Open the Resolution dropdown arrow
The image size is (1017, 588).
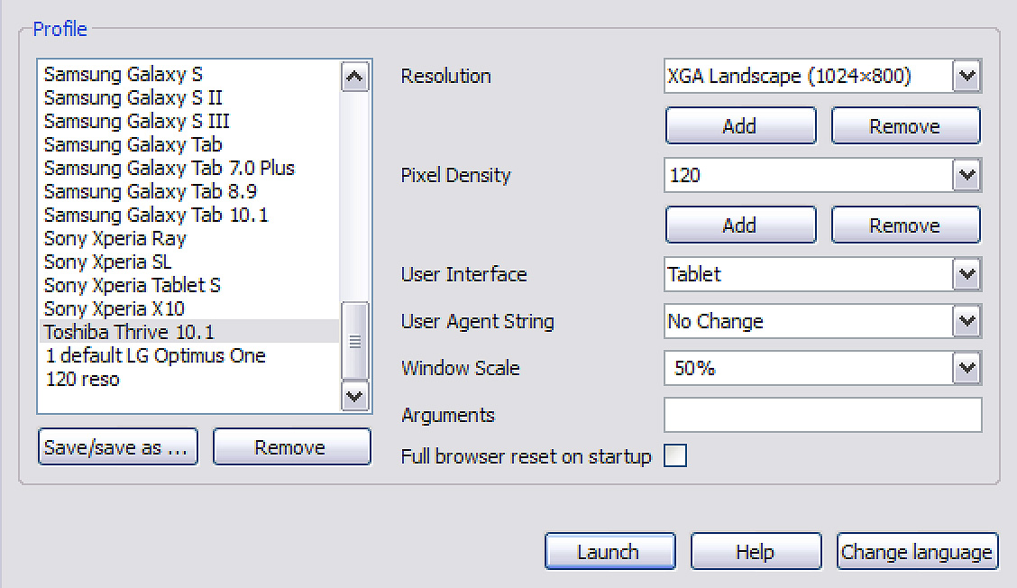[x=967, y=76]
